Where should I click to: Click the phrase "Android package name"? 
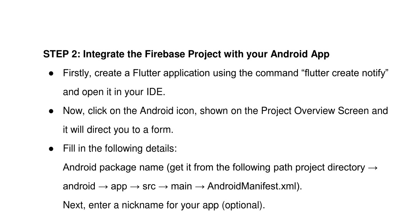pos(113,167)
